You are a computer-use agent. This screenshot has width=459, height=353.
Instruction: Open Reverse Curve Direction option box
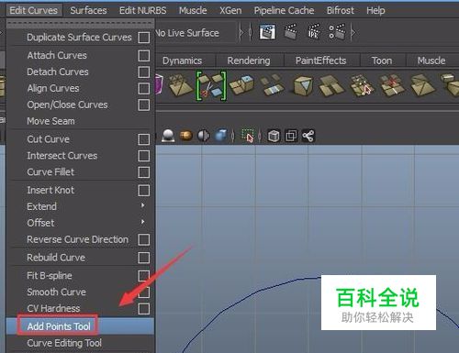(144, 239)
